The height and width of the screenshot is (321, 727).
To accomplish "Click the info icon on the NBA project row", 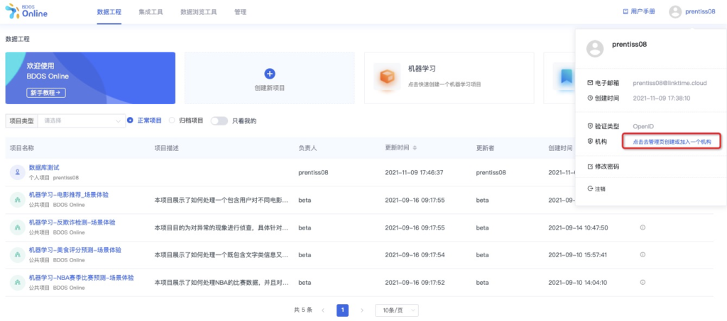I will tap(643, 282).
